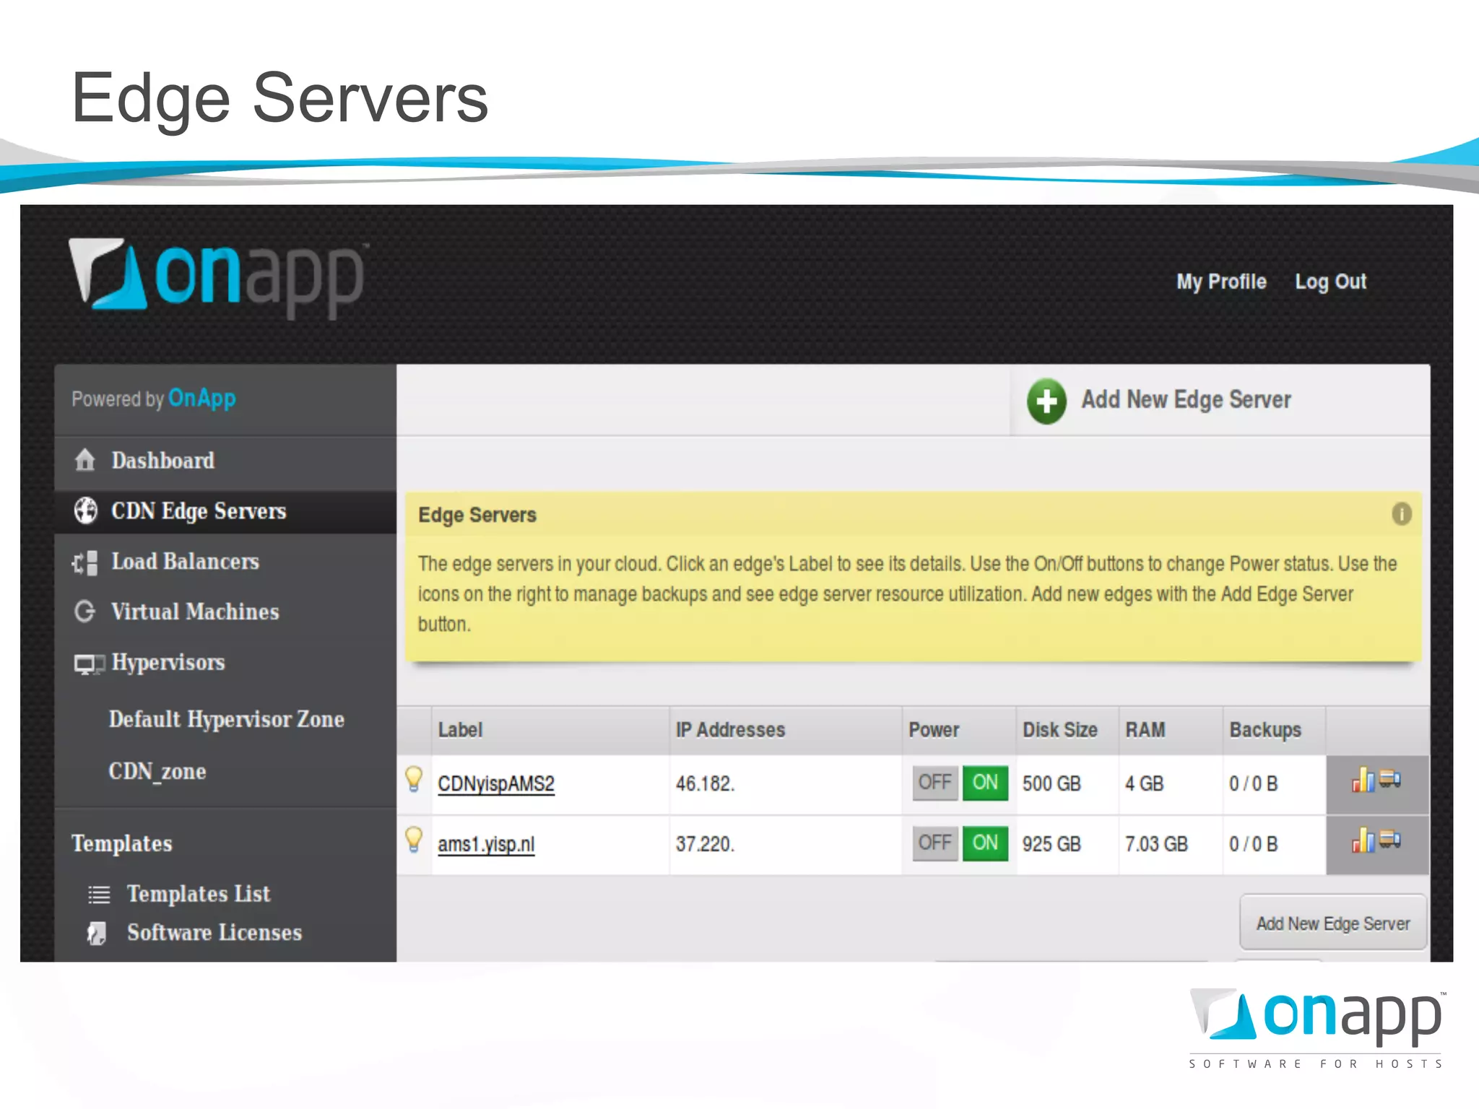1479x1109 pixels.
Task: Click the OnApp logo in the header
Action: click(218, 277)
